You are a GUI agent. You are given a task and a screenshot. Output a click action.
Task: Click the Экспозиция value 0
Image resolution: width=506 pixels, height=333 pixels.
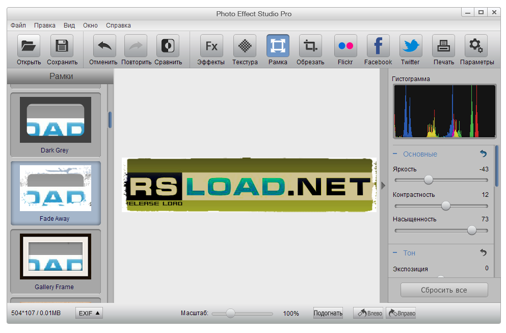pos(487,268)
